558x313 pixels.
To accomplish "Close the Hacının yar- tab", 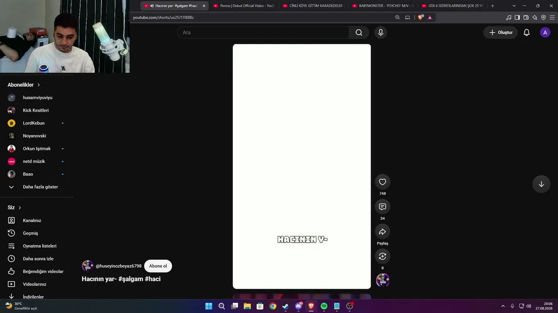I will [204, 6].
